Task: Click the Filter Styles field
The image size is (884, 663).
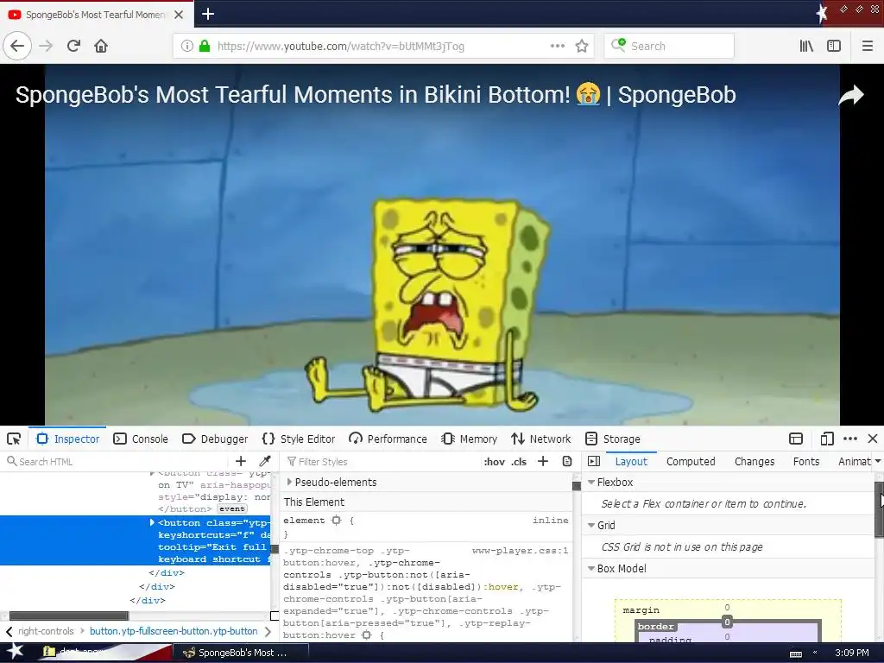Action: tap(381, 461)
